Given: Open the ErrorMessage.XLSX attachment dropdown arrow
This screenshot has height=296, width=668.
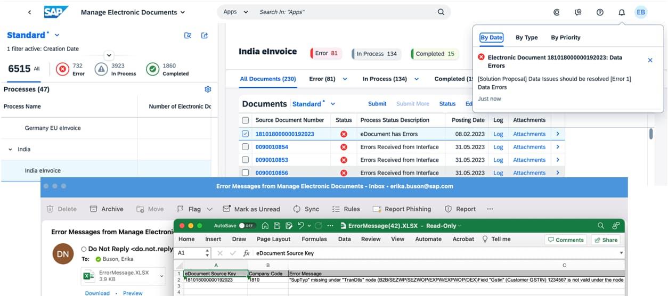Looking at the screenshot, I should pyautogui.click(x=161, y=276).
